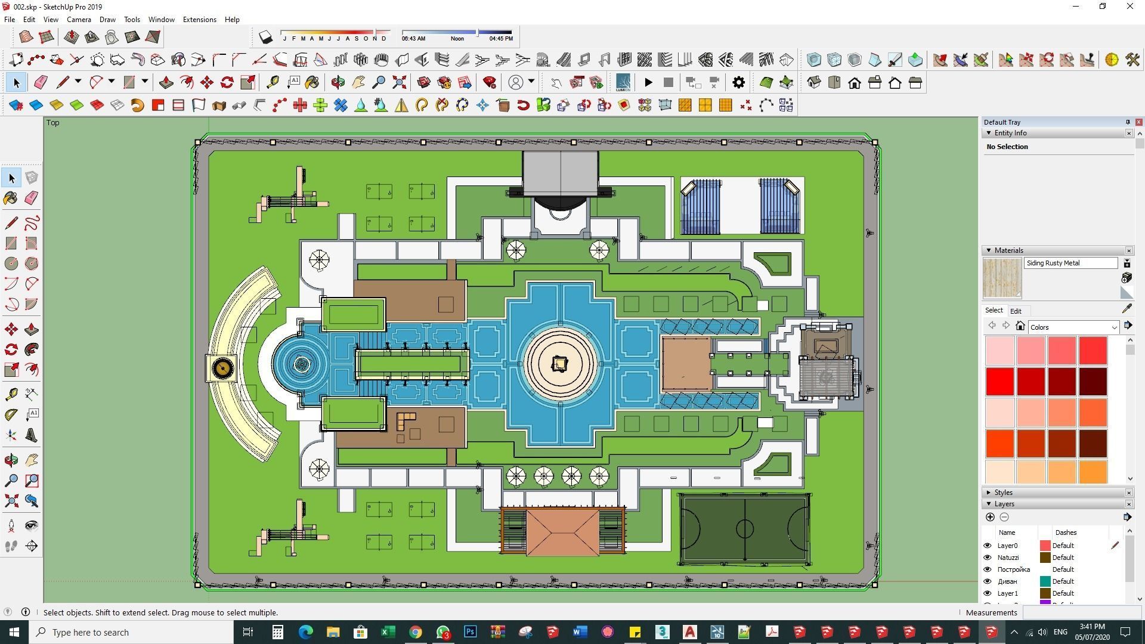Pick the bright red color swatch

[1000, 382]
